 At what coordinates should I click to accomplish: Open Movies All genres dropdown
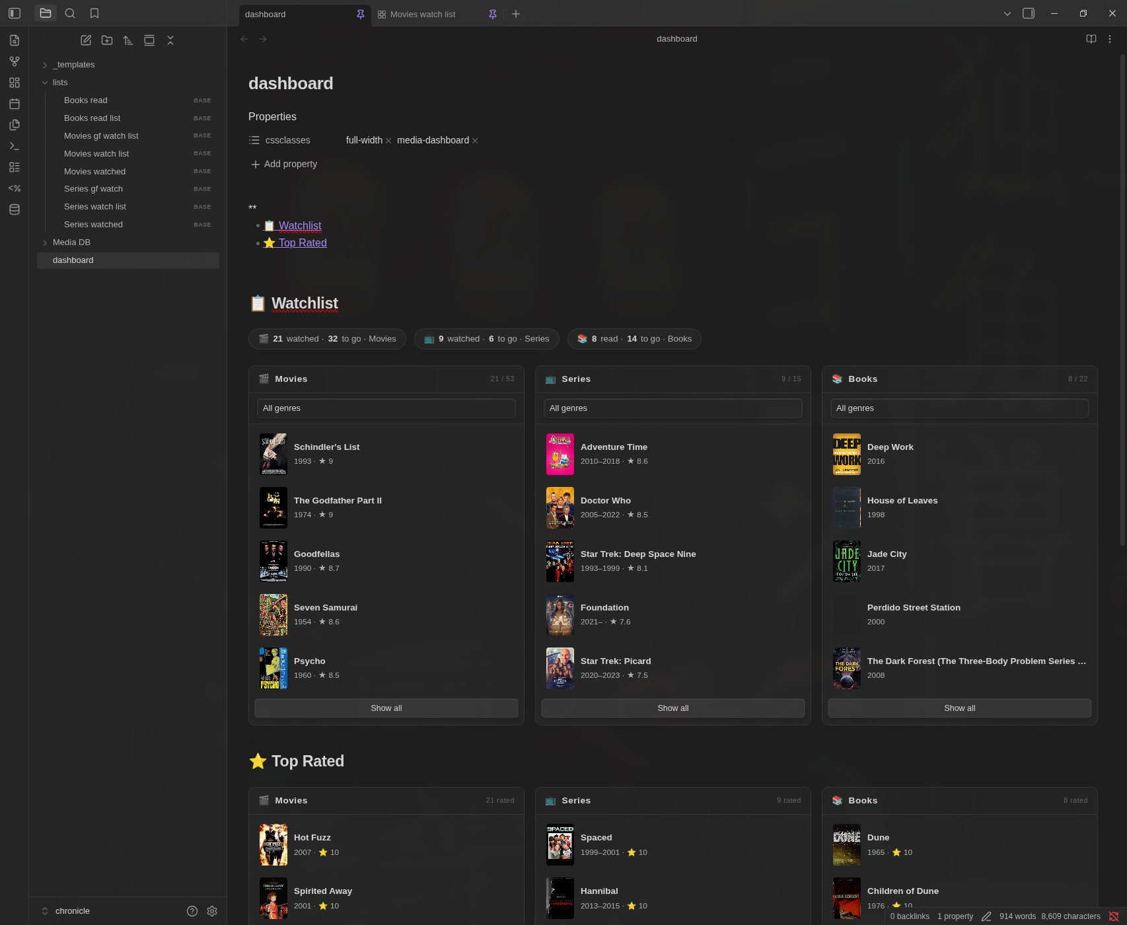point(386,408)
